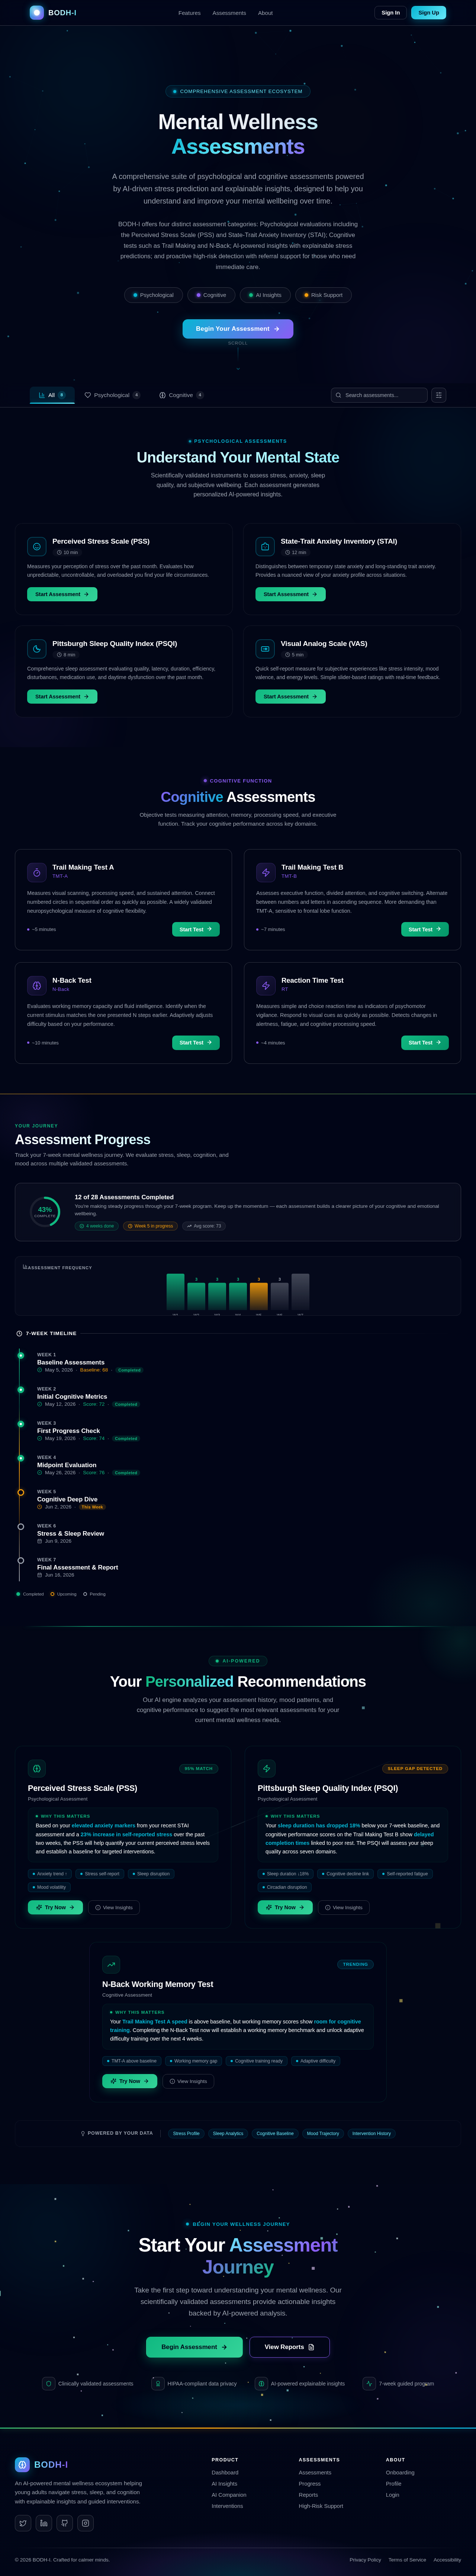This screenshot has width=476, height=2576.
Task: Open the filter options icon beside search
Action: [438, 395]
